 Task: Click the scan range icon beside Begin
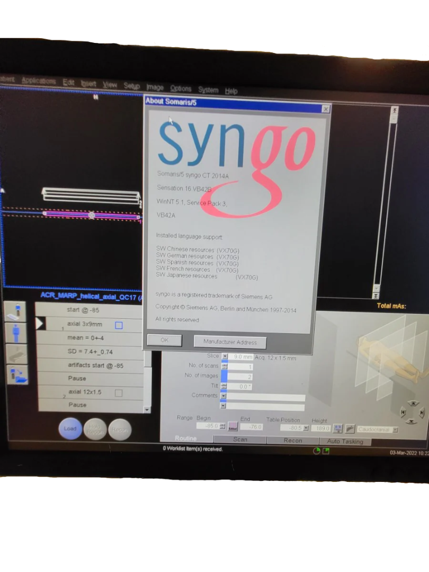pyautogui.click(x=233, y=426)
